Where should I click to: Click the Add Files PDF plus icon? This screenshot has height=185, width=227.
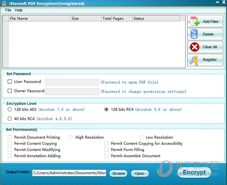(195, 21)
